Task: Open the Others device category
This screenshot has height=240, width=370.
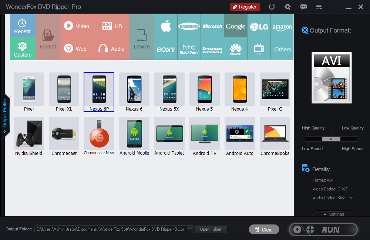Action: point(282,49)
